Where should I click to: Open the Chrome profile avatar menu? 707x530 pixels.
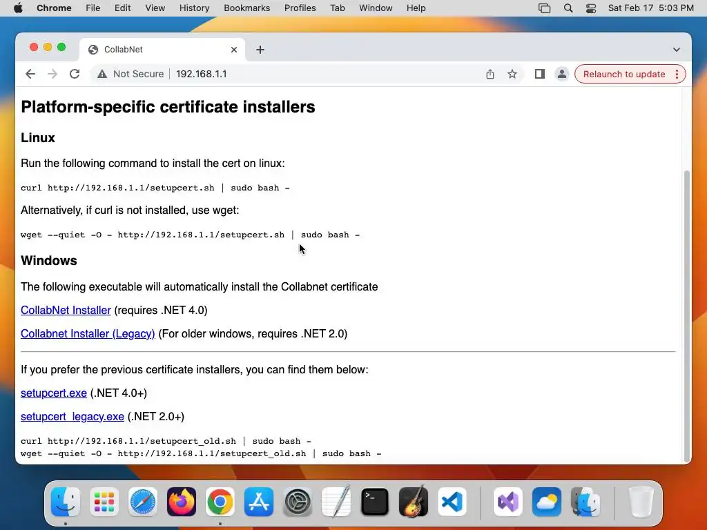click(x=562, y=74)
